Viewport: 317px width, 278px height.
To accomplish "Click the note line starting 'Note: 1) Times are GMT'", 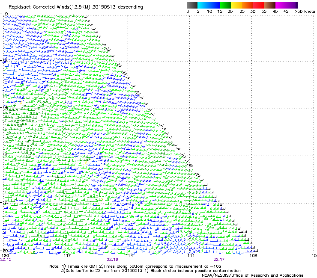I will pyautogui.click(x=135, y=266).
